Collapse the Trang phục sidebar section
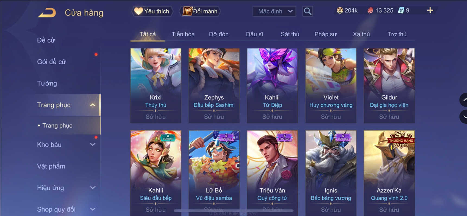 point(93,105)
